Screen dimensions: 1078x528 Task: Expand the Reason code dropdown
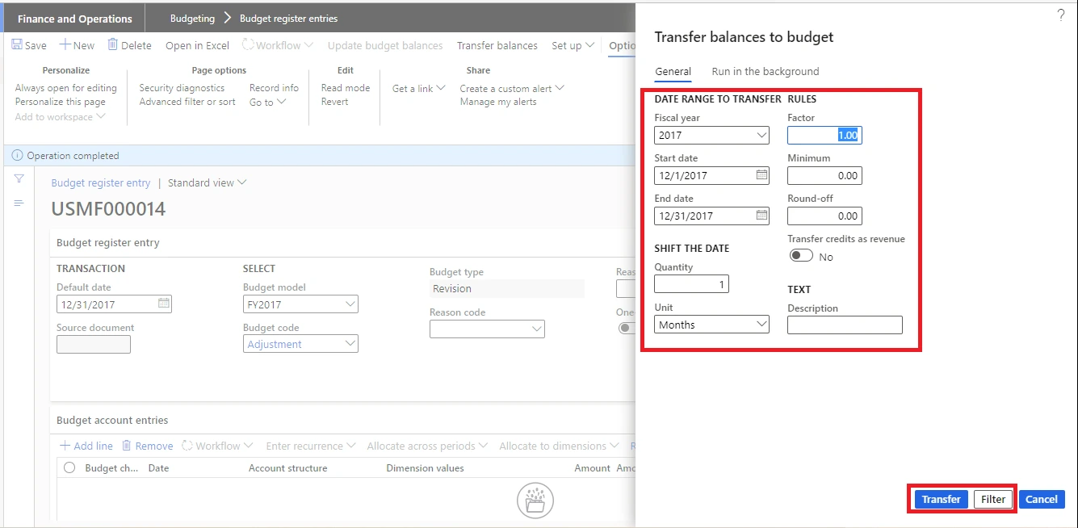tap(537, 329)
